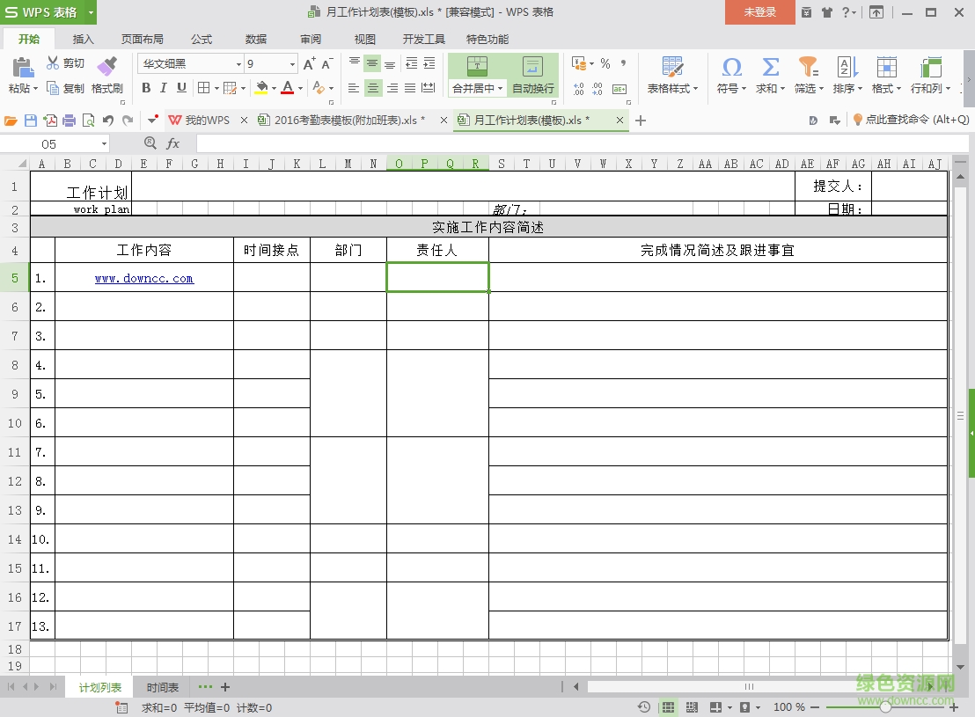Expand the borders dropdown arrow
The width and height of the screenshot is (975, 717).
pyautogui.click(x=216, y=88)
